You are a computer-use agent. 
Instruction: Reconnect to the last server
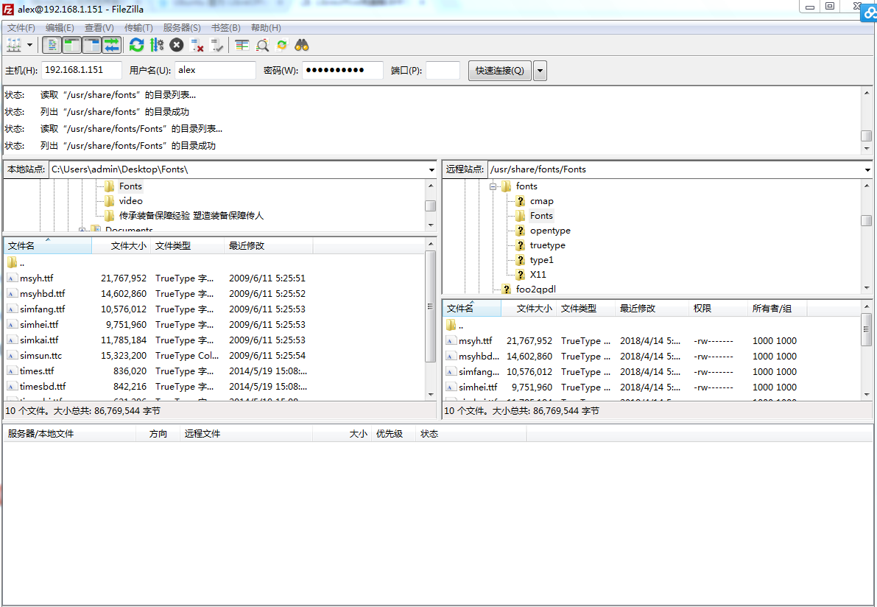point(216,46)
